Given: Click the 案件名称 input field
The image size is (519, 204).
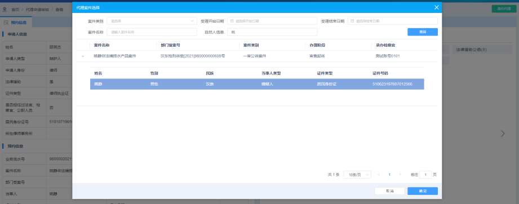Looking at the screenshot, I should pos(152,32).
